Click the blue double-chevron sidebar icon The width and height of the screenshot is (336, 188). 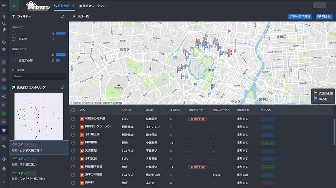4,139
